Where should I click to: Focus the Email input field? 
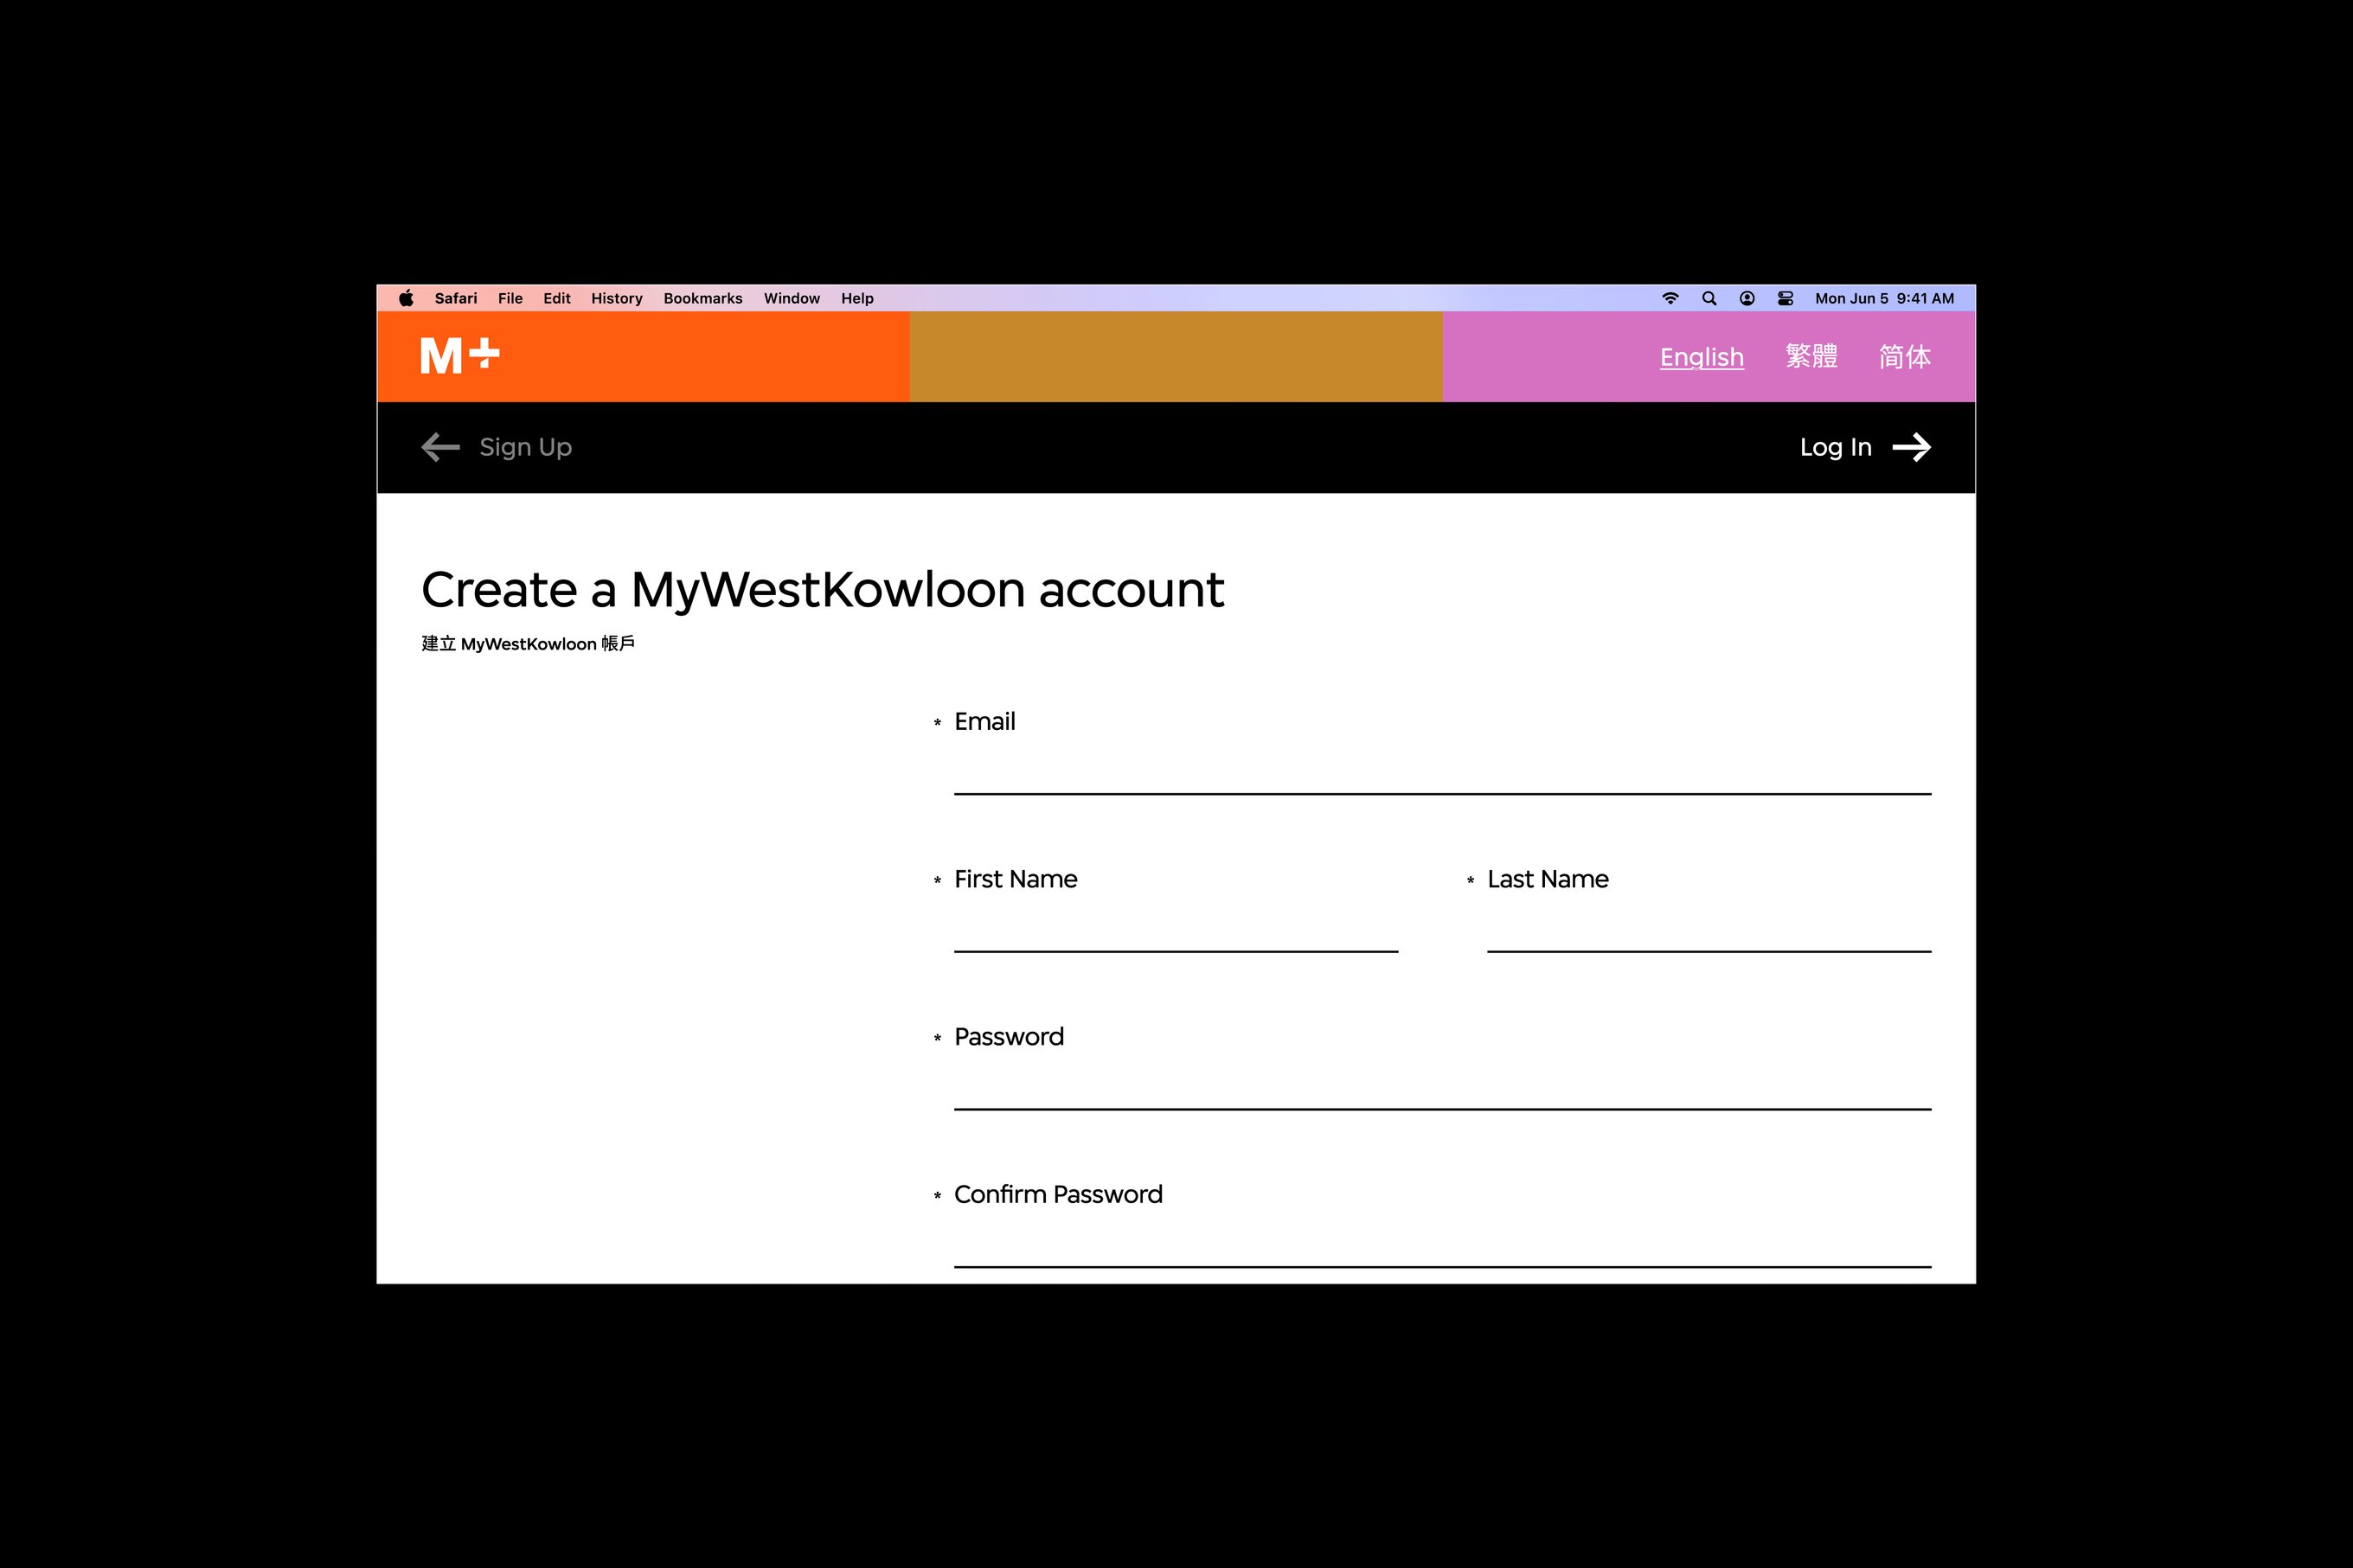(x=1441, y=772)
